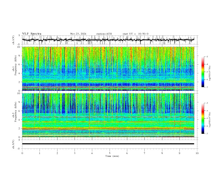Click the 'station=ATH' label
The image size is (222, 172).
click(104, 34)
